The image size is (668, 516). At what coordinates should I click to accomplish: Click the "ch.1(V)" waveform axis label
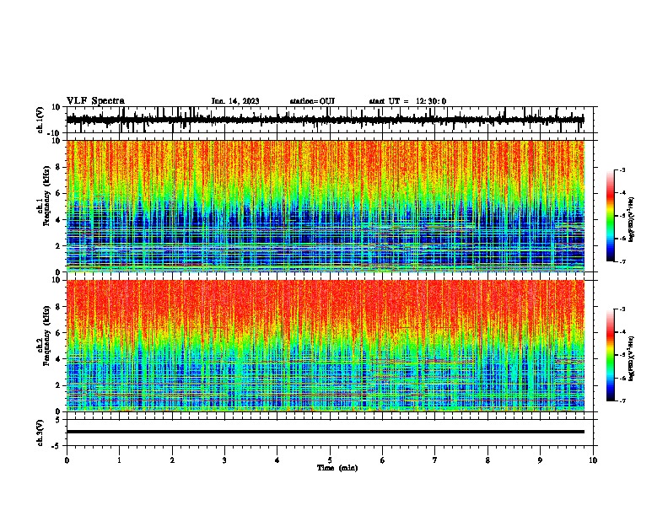pyautogui.click(x=40, y=120)
